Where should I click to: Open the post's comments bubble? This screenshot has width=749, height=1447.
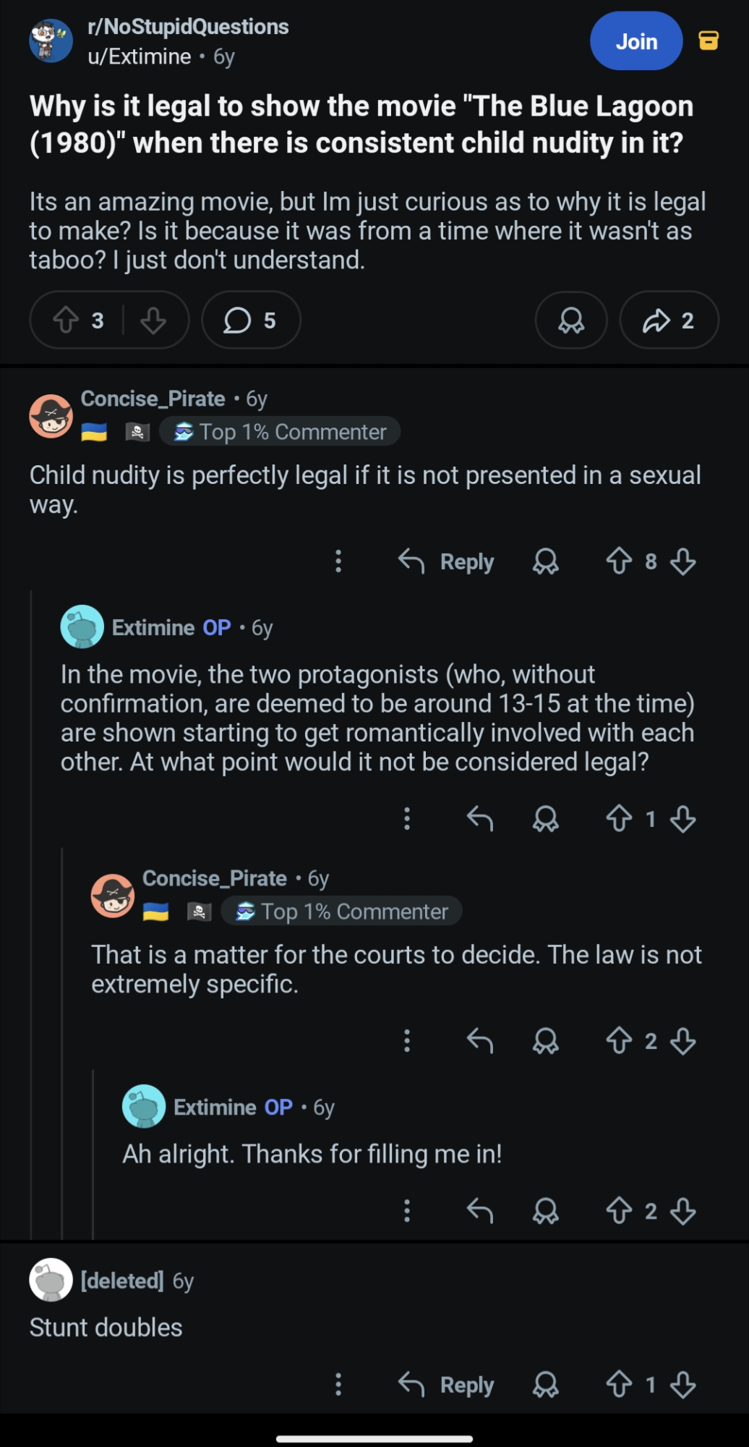250,320
